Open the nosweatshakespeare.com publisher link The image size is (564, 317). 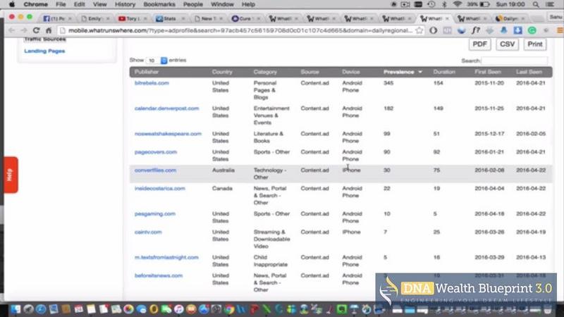point(168,134)
